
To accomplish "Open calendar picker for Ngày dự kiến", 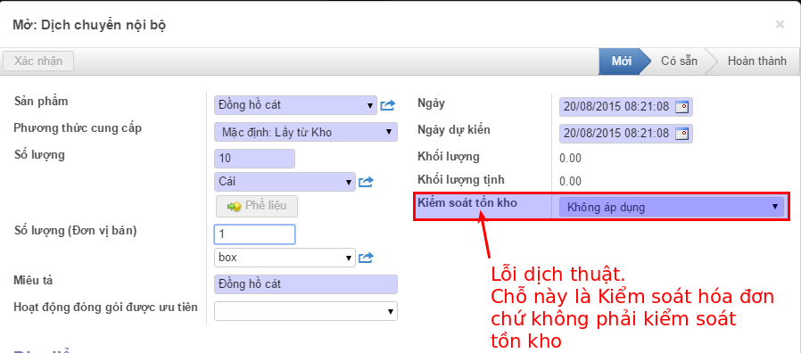I will tap(682, 134).
